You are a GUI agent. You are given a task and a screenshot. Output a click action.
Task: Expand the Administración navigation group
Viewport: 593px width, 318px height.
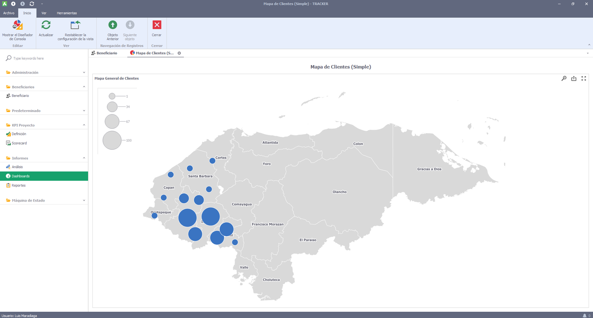[x=44, y=72]
